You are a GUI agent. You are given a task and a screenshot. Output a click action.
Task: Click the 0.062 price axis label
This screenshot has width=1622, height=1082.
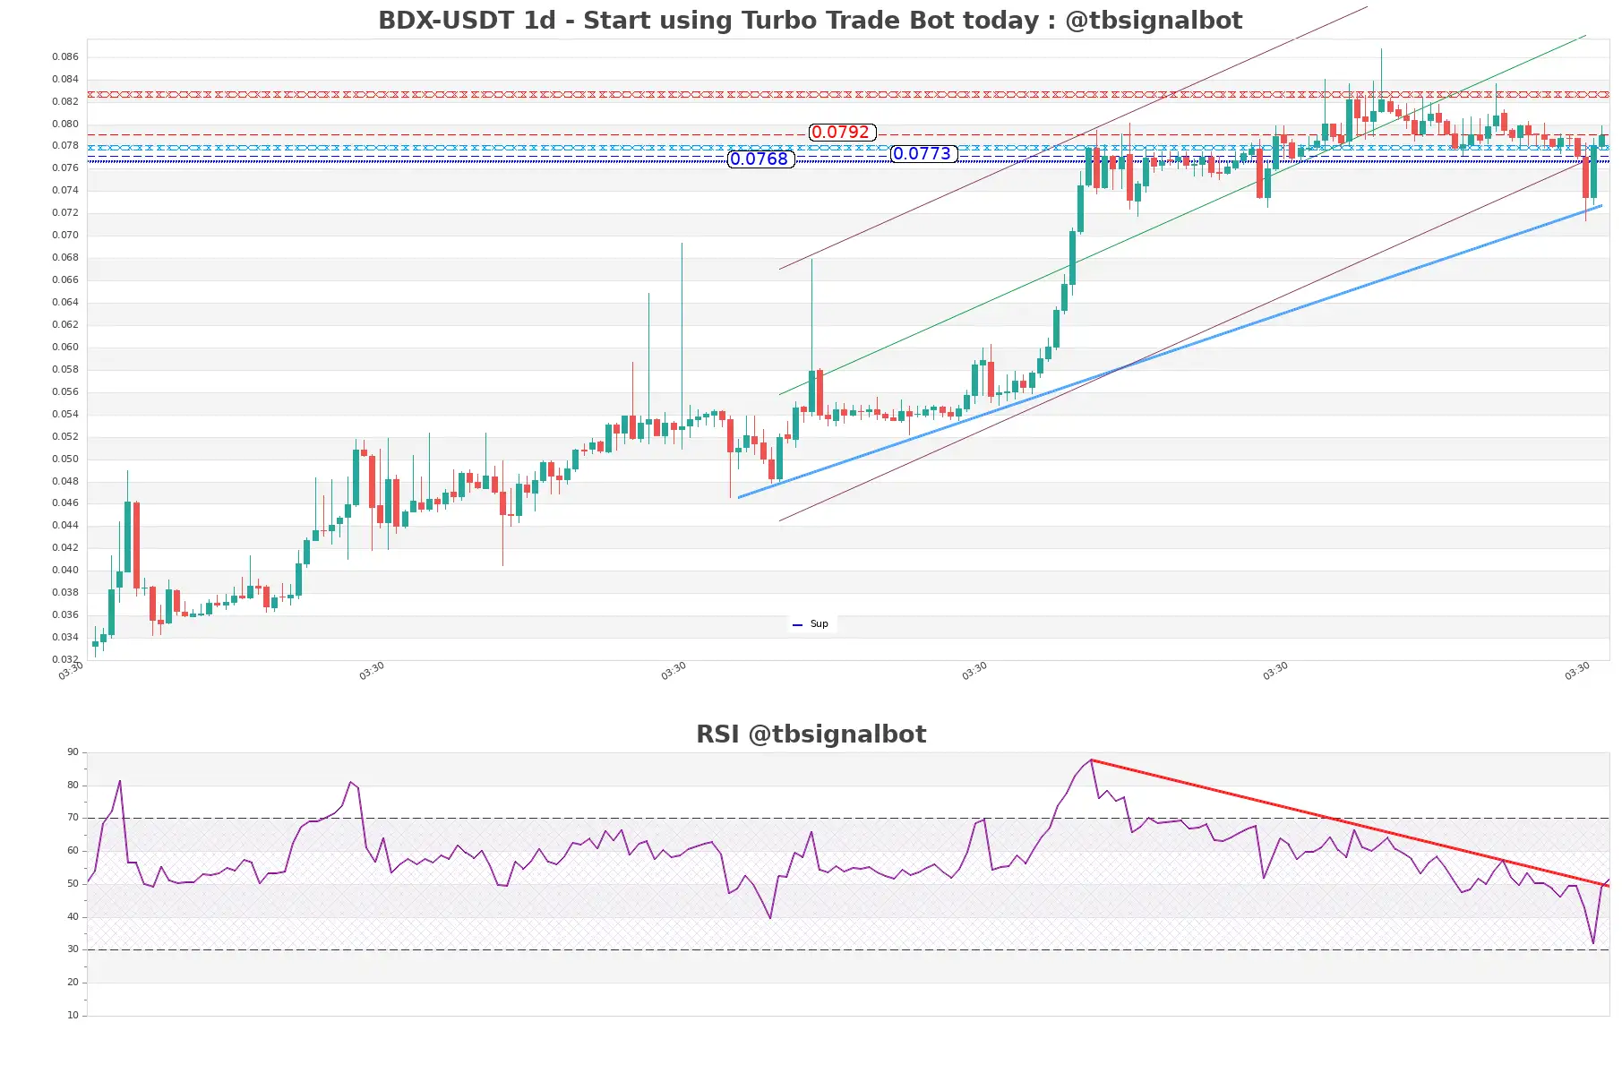tap(65, 325)
